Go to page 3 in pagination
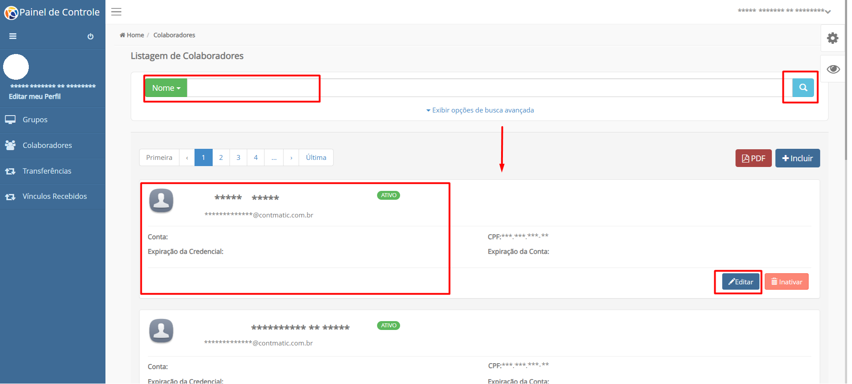 (x=238, y=157)
